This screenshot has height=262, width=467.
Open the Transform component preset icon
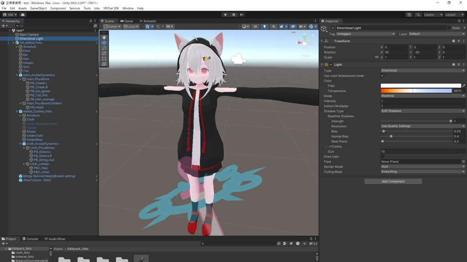click(459, 41)
